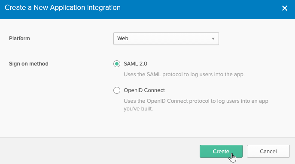Image resolution: width=295 pixels, height=164 pixels.
Task: Click the empty circle beside OpenID Connect
Action: tap(117, 90)
